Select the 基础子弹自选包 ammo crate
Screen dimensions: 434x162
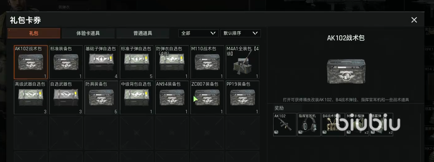click(x=101, y=62)
